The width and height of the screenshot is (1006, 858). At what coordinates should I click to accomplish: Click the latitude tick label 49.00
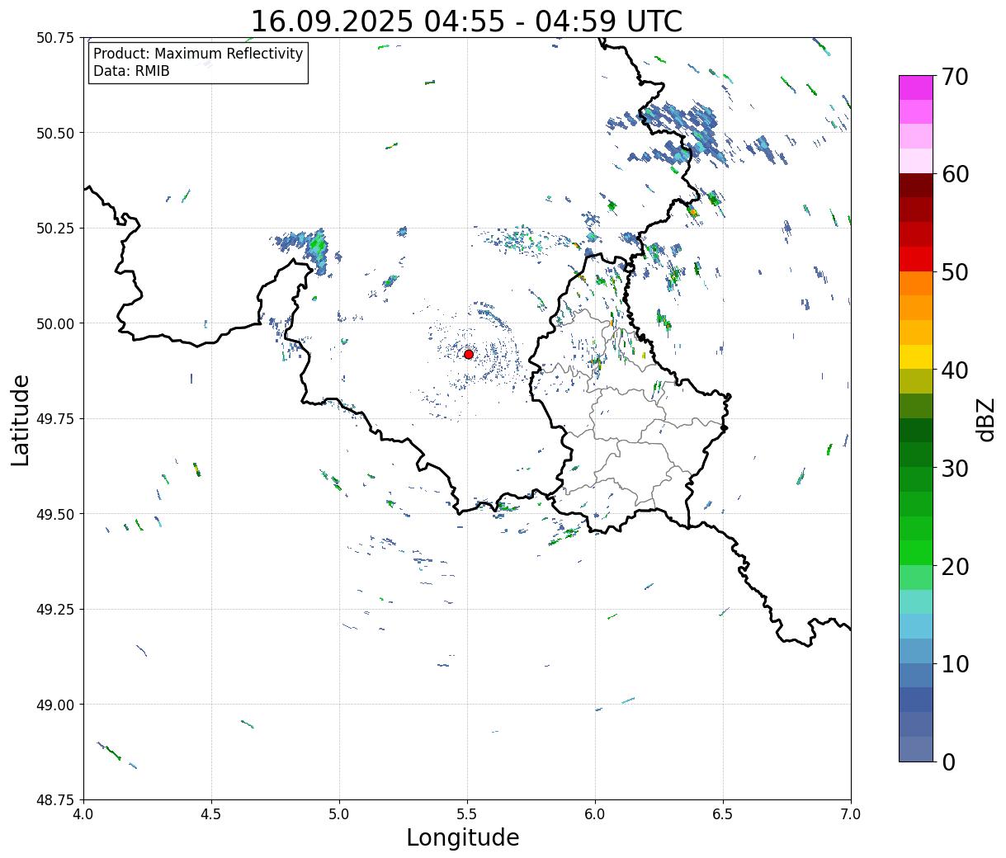click(x=55, y=705)
